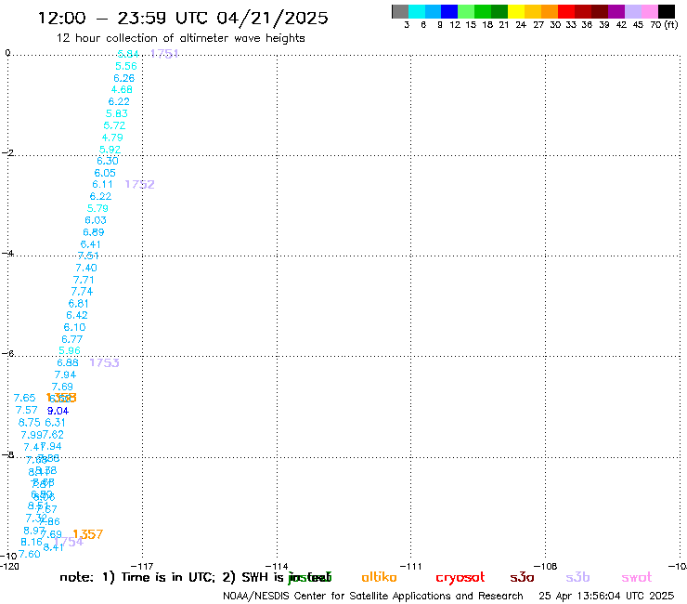Click the title date '04/21/2025'
687x604 pixels.
pos(272,18)
